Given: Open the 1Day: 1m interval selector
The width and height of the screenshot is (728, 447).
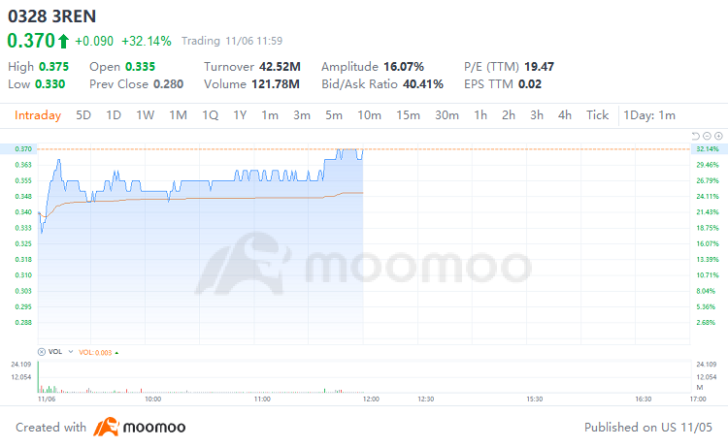Looking at the screenshot, I should [x=649, y=115].
